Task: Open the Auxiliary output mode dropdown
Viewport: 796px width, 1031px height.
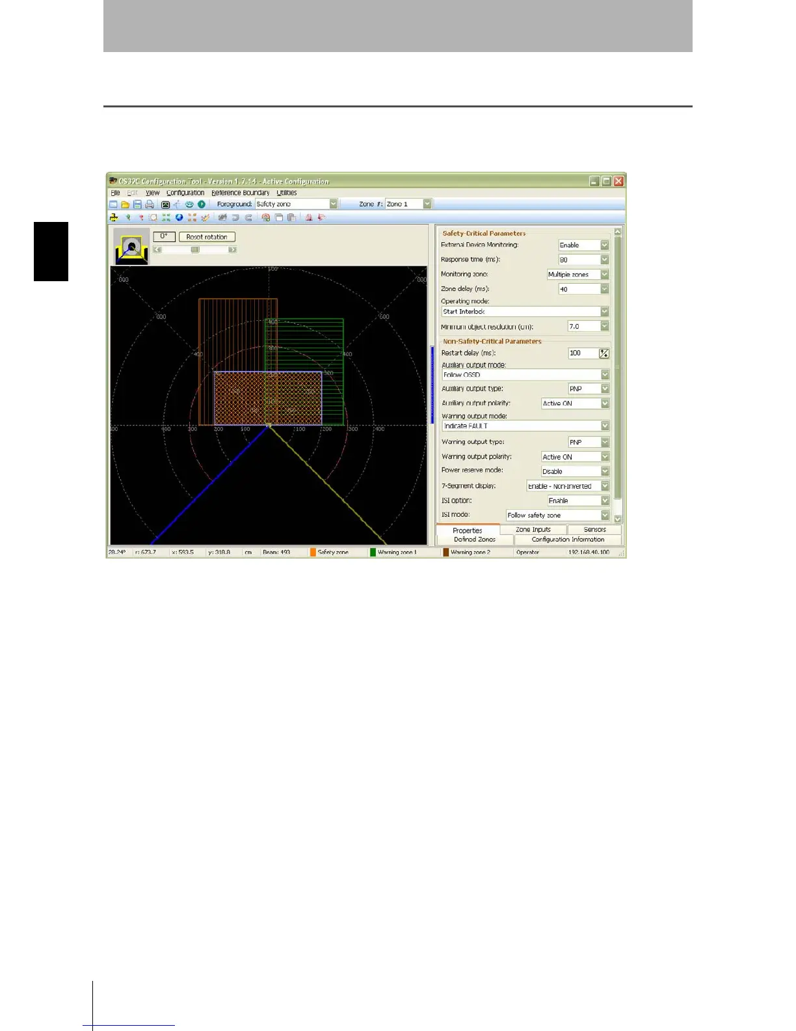Action: point(605,375)
